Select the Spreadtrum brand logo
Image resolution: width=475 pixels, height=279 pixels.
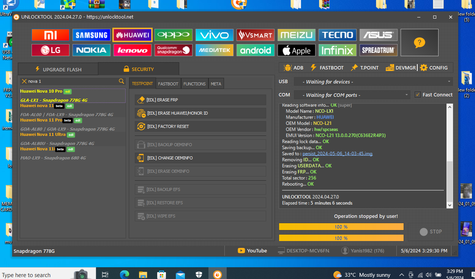pyautogui.click(x=379, y=50)
